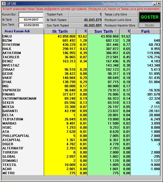
Task: Click the Ilk Tarih date field
Action: click(31, 20)
